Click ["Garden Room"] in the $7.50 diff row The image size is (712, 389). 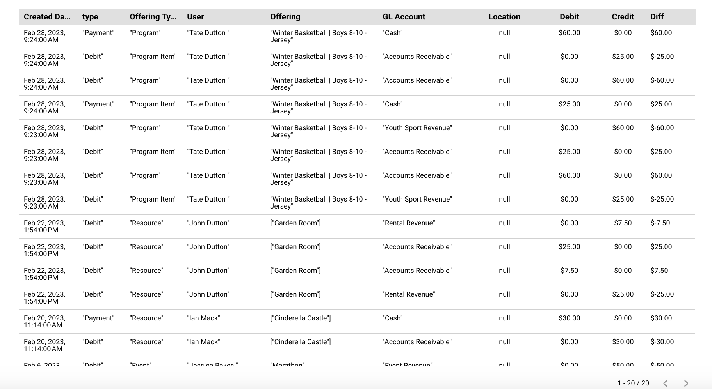[x=295, y=271]
